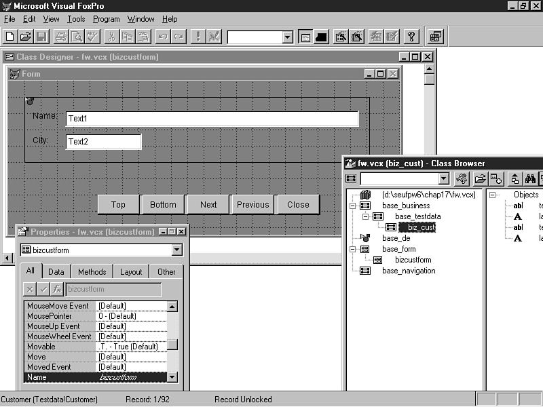The image size is (543, 407).
Task: Open the Class Browser type filter dropdown
Action: coord(444,179)
